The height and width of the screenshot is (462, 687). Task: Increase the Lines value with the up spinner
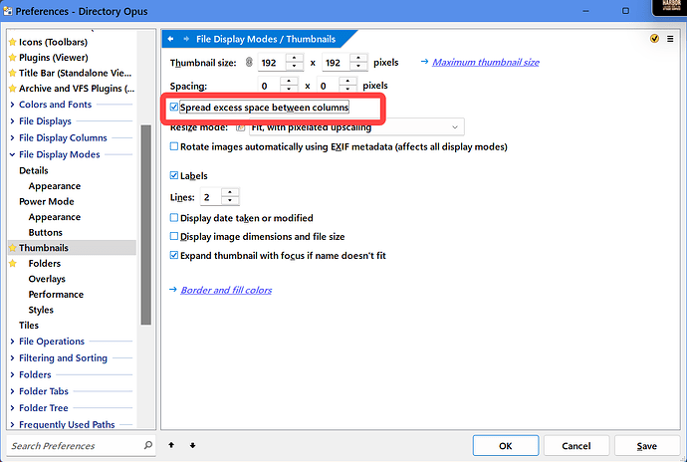pyautogui.click(x=230, y=192)
